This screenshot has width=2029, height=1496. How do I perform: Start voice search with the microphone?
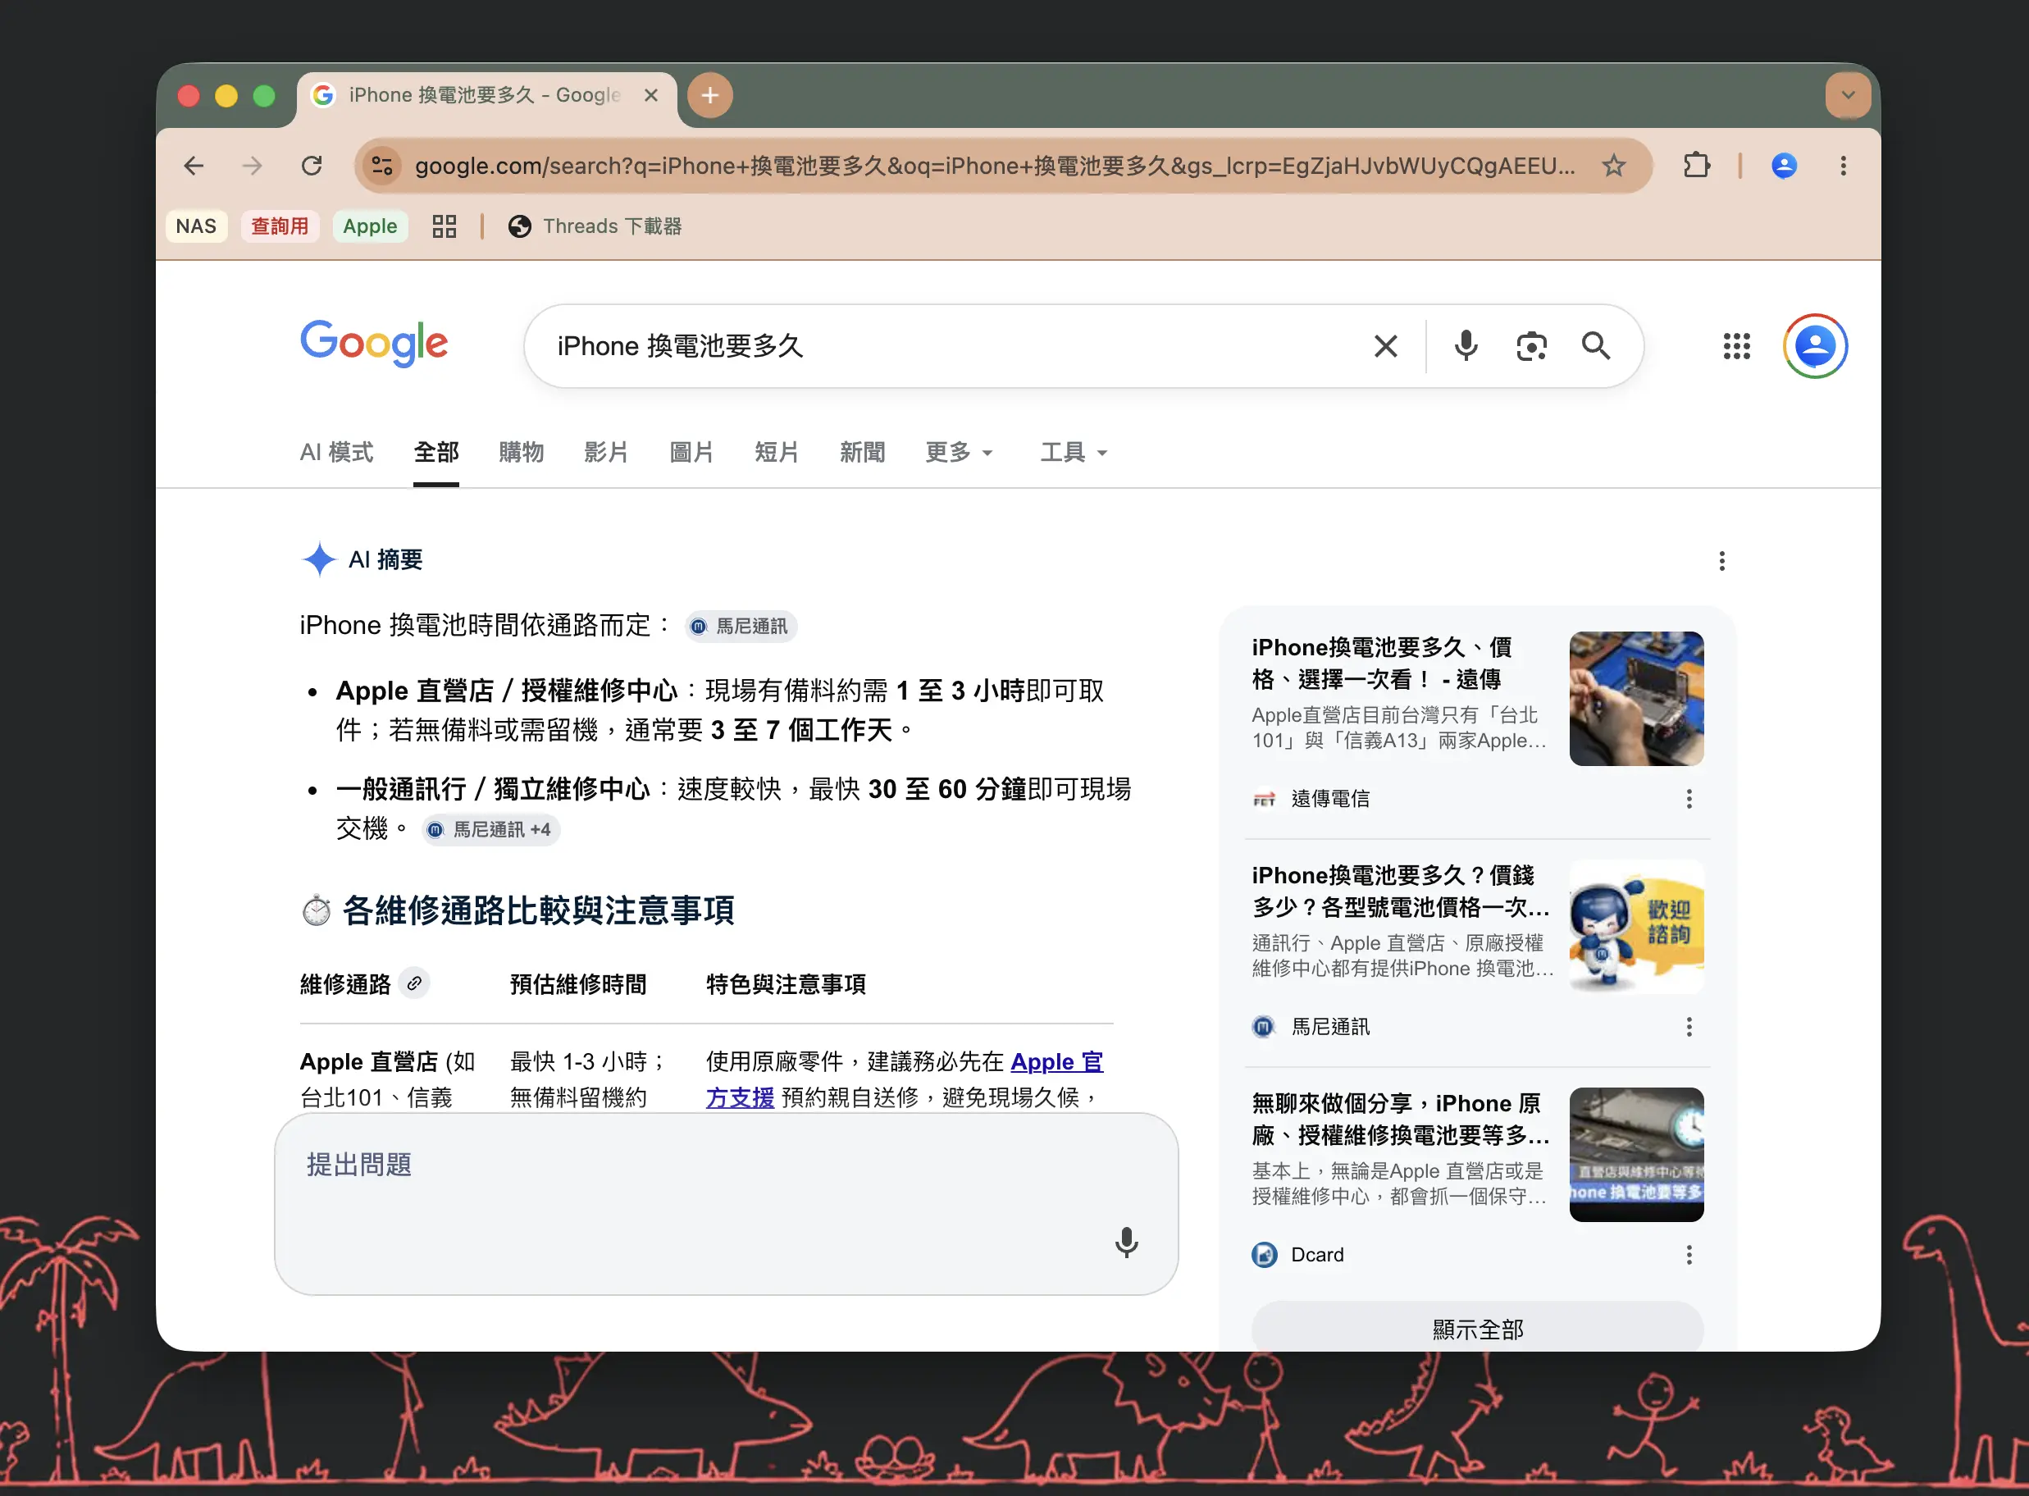(x=1466, y=346)
